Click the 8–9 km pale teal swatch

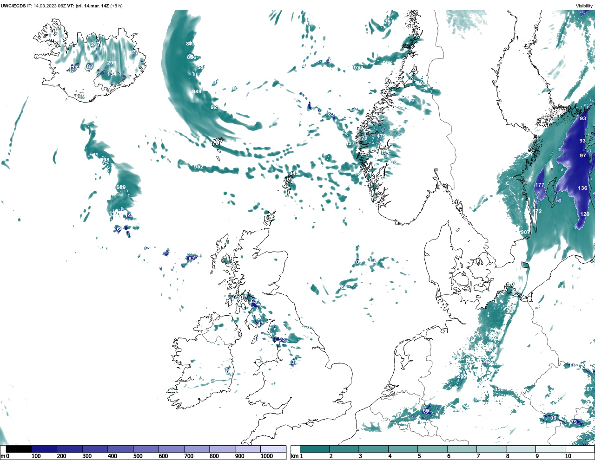[520, 449]
